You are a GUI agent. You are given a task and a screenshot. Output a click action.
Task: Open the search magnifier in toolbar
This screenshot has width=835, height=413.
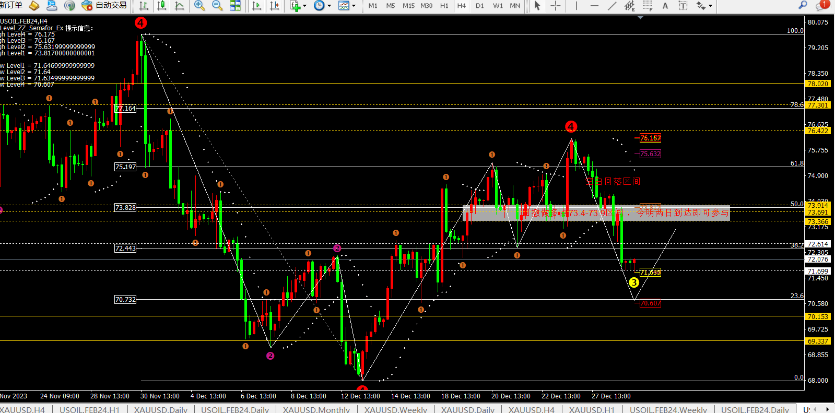coord(803,5)
